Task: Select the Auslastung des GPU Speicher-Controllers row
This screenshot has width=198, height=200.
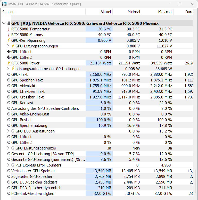Action: pyautogui.click(x=100, y=109)
